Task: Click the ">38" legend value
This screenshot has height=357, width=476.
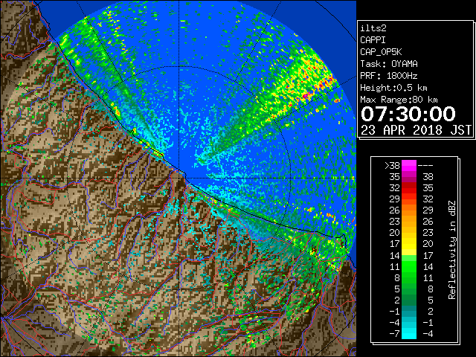Action: tap(392, 166)
